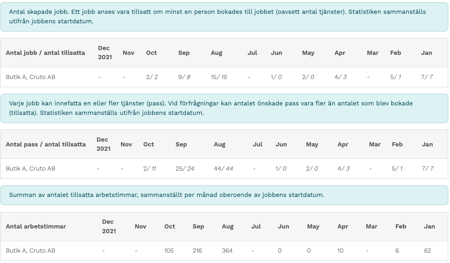Viewport: 450px width, 263px height.
Task: Click the 'Antal jobb / antal tillsatta' header
Action: pyautogui.click(x=45, y=53)
